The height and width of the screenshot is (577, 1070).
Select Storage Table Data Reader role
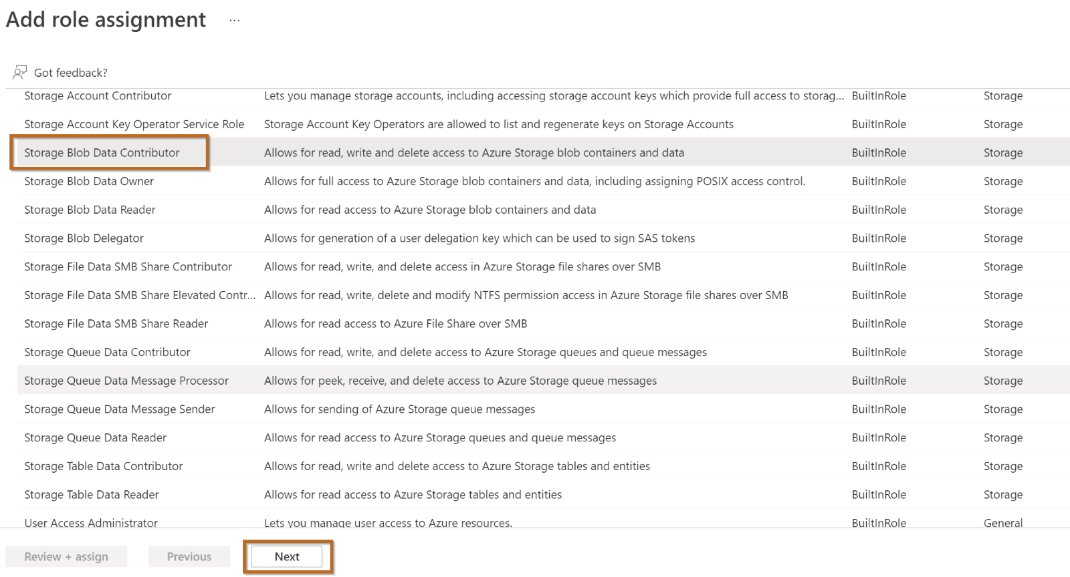click(x=92, y=495)
